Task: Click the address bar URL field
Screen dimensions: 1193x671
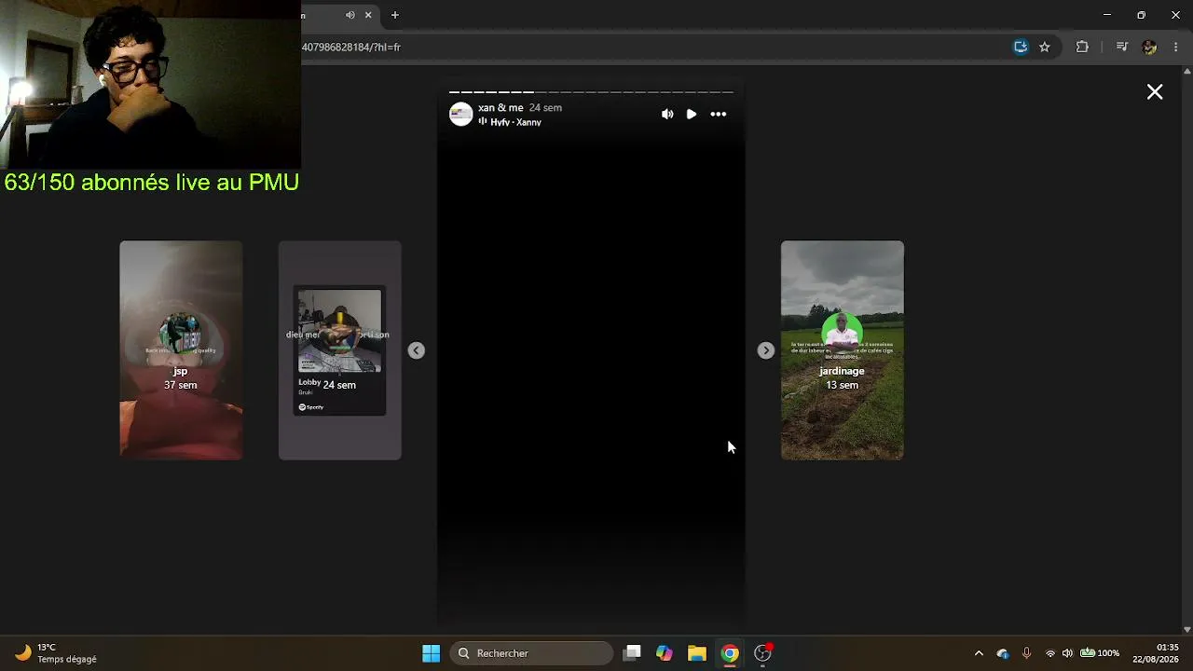Action: tap(652, 47)
